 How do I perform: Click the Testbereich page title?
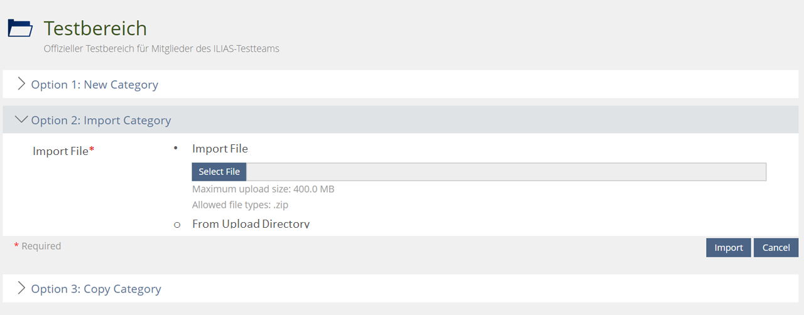pyautogui.click(x=95, y=28)
